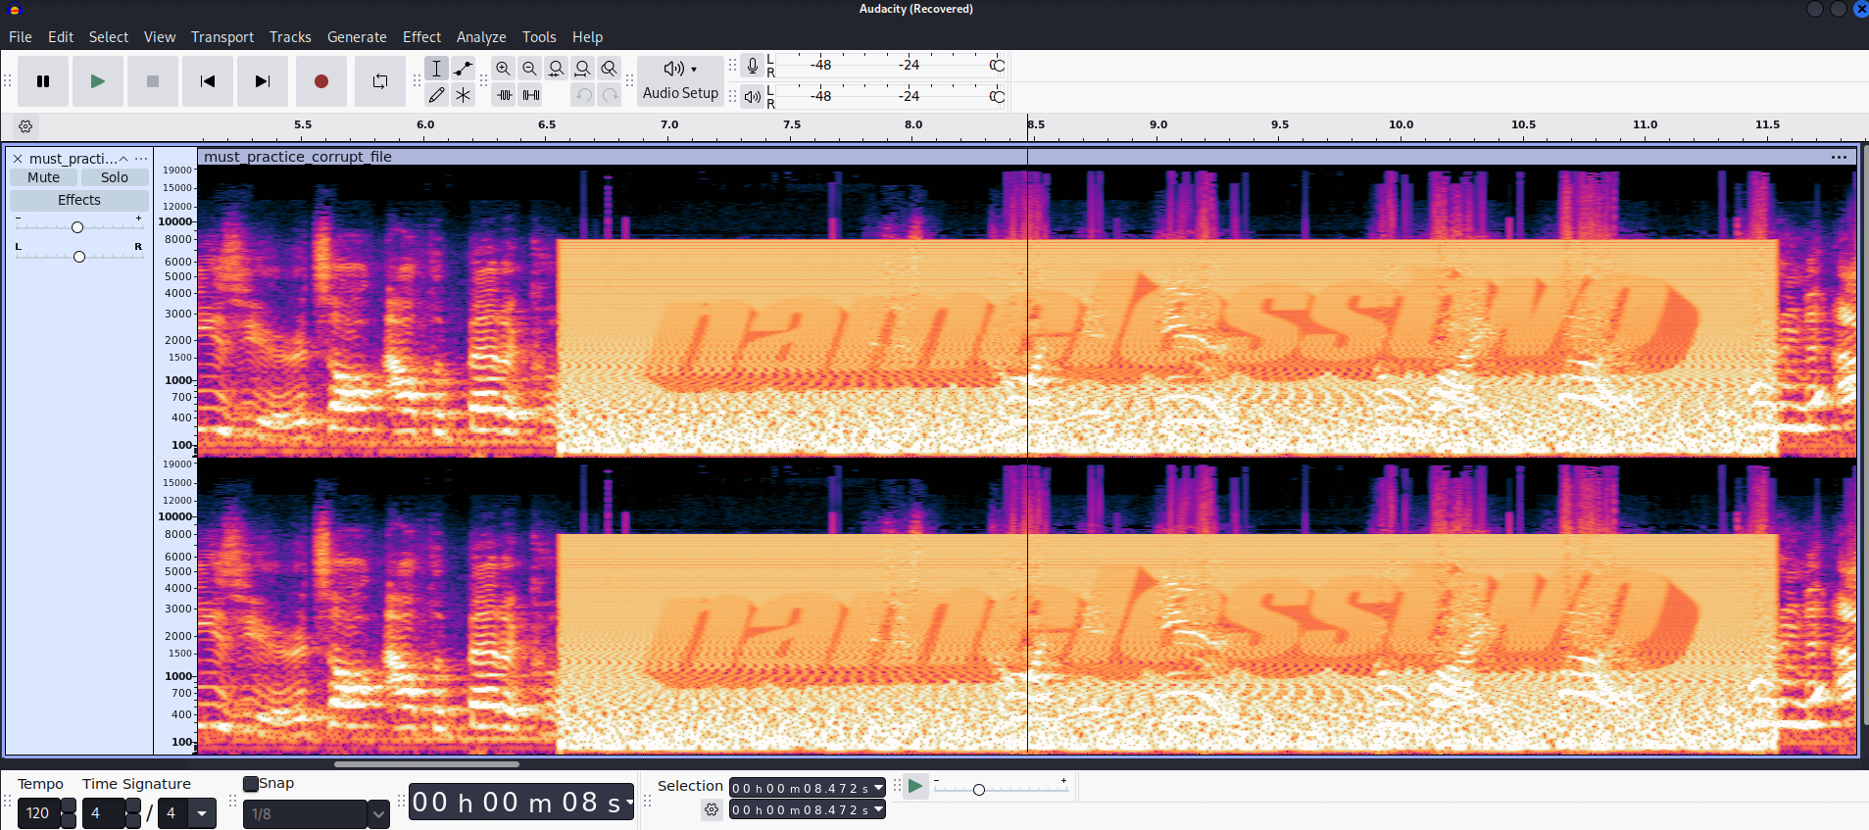Open the Transport menu

[x=222, y=37]
